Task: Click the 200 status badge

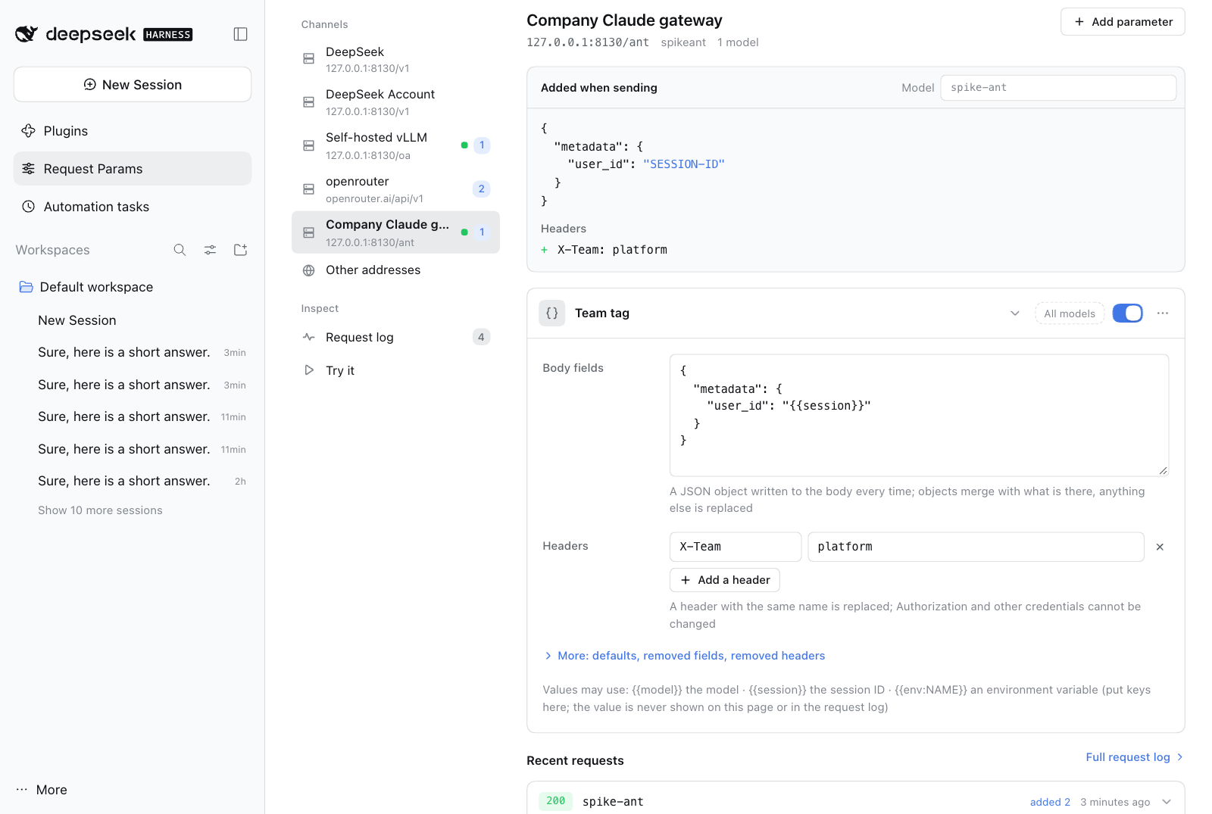Action: click(556, 801)
